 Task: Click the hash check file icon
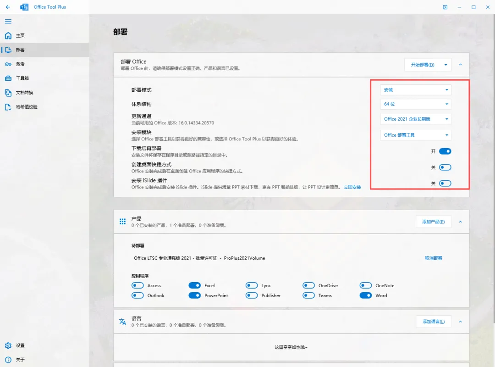(8, 107)
